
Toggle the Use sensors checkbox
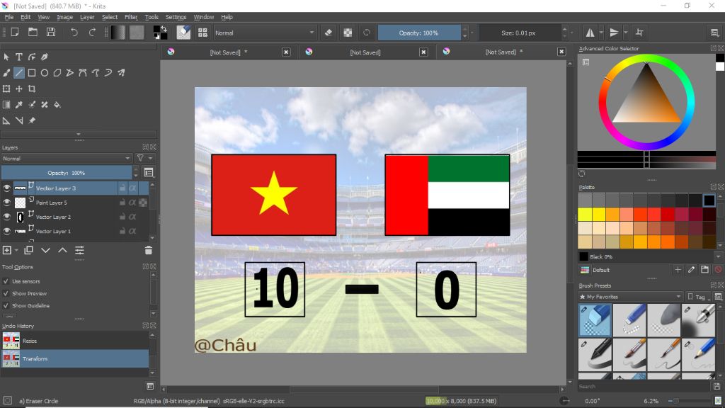pos(6,281)
